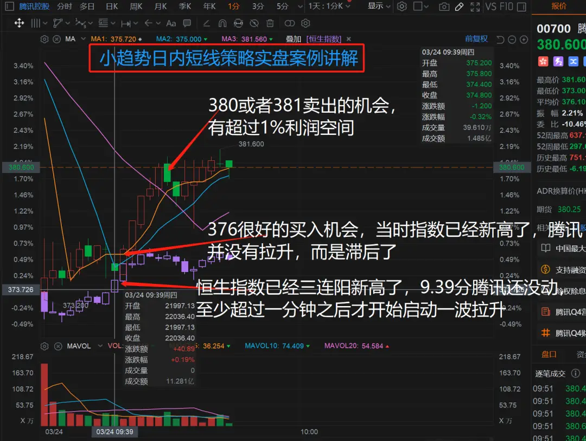Viewport: 586px width, 441px height.
Task: Select the angle drawing tool
Action: pyautogui.click(x=206, y=23)
